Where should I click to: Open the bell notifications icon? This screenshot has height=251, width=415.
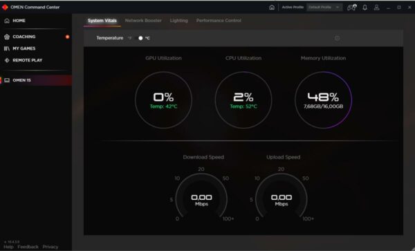click(x=365, y=7)
